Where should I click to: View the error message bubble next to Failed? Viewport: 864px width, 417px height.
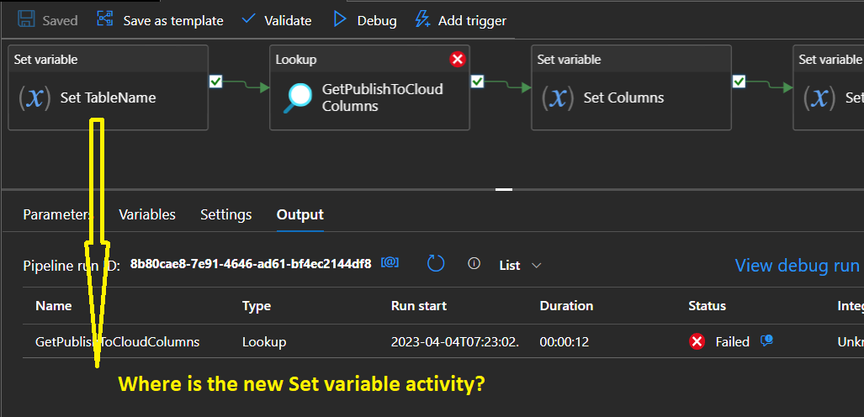tap(766, 341)
